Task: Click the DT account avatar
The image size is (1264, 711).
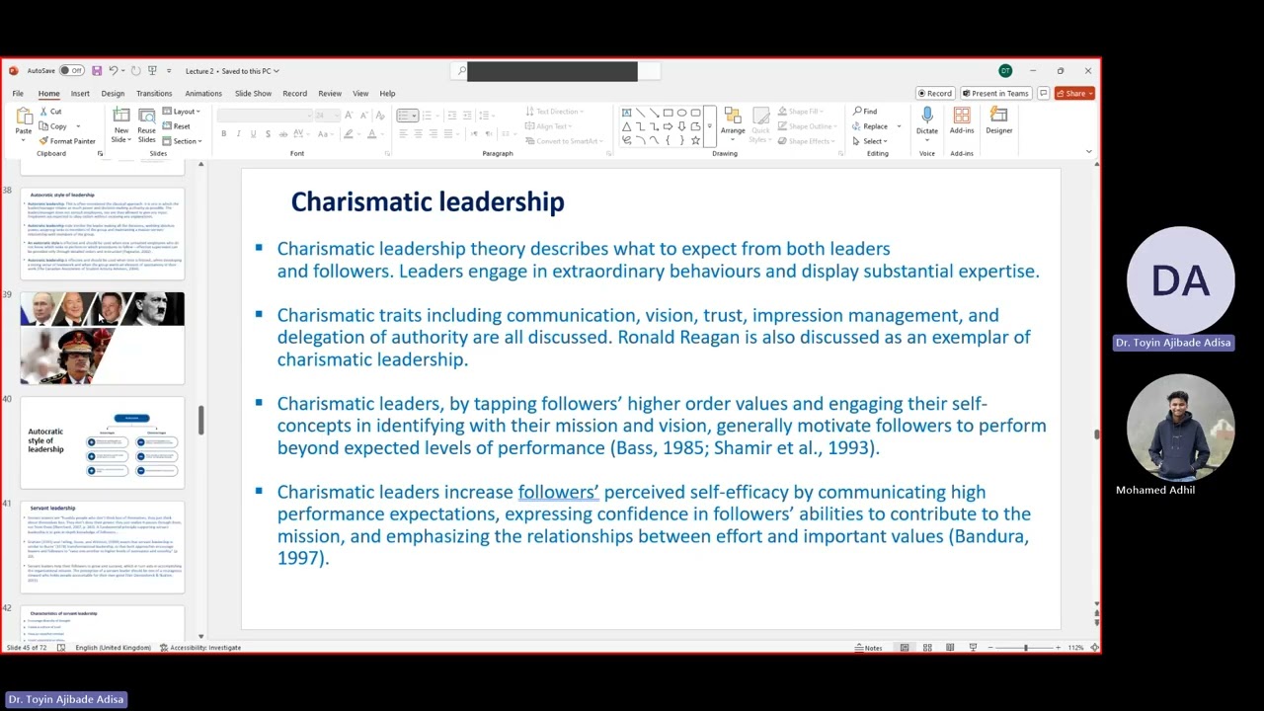Action: 1005,71
